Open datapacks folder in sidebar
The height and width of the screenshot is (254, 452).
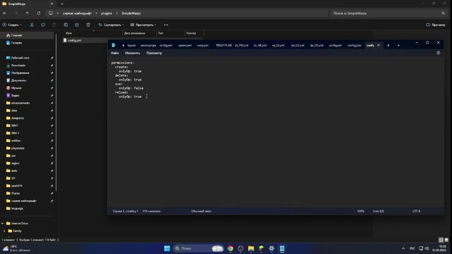(18, 118)
